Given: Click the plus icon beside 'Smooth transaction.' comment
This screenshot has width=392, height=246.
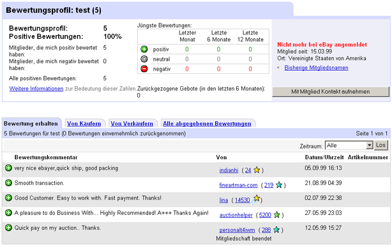Looking at the screenshot, I should (x=8, y=183).
